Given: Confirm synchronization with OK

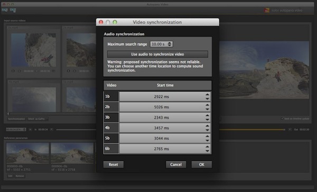Looking at the screenshot, I should click(202, 164).
